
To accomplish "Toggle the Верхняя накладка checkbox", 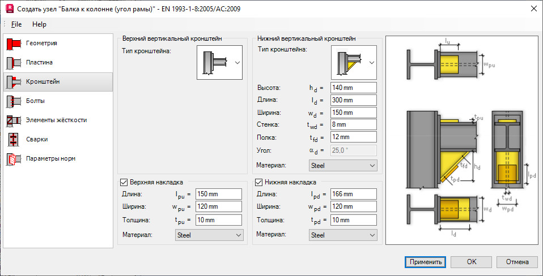I will tap(124, 182).
